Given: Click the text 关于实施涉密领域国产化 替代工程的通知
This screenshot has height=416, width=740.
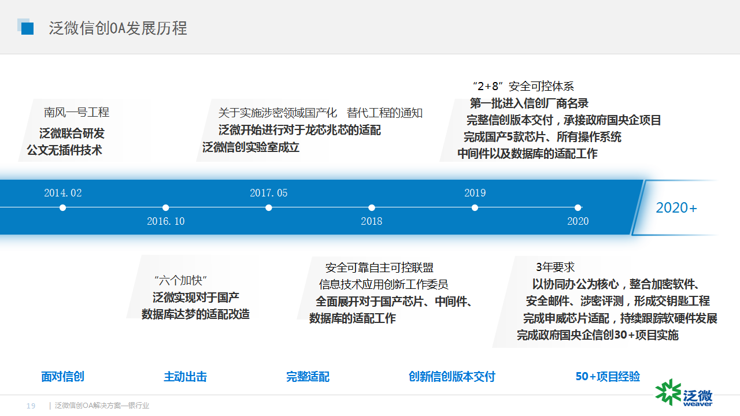Looking at the screenshot, I should (x=320, y=113).
